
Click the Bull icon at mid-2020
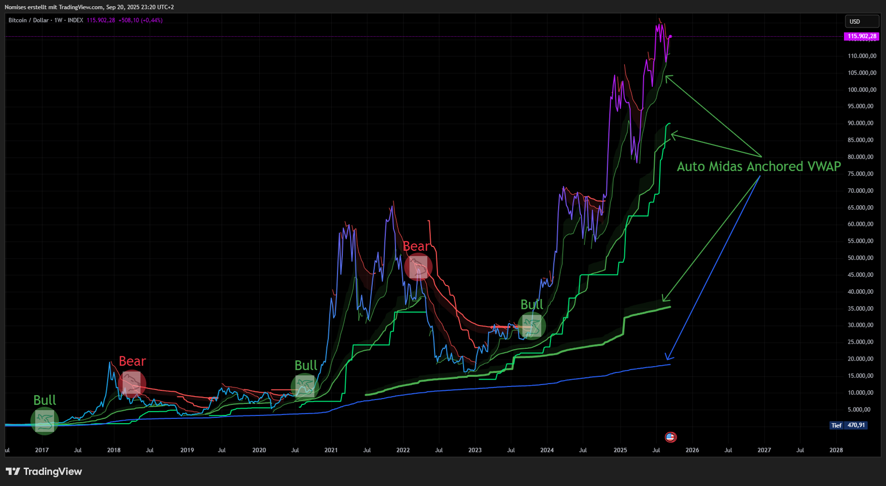coord(305,386)
